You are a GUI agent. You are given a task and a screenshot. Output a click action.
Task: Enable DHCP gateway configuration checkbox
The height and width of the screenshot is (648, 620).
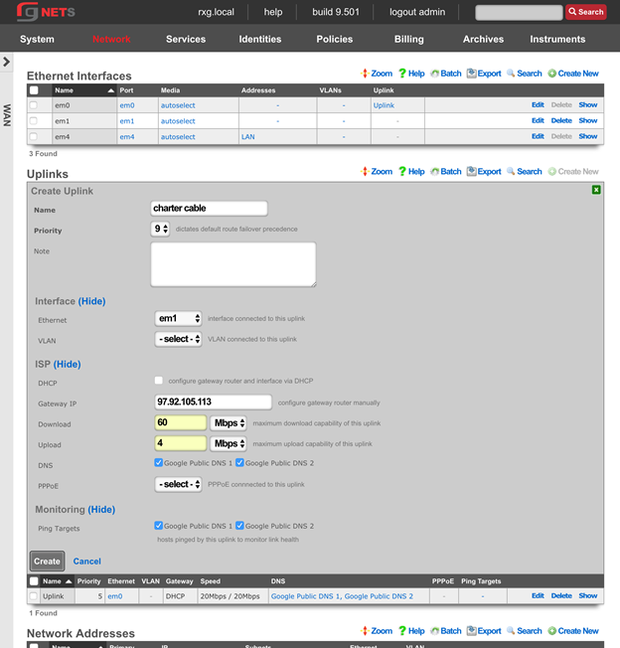click(159, 381)
